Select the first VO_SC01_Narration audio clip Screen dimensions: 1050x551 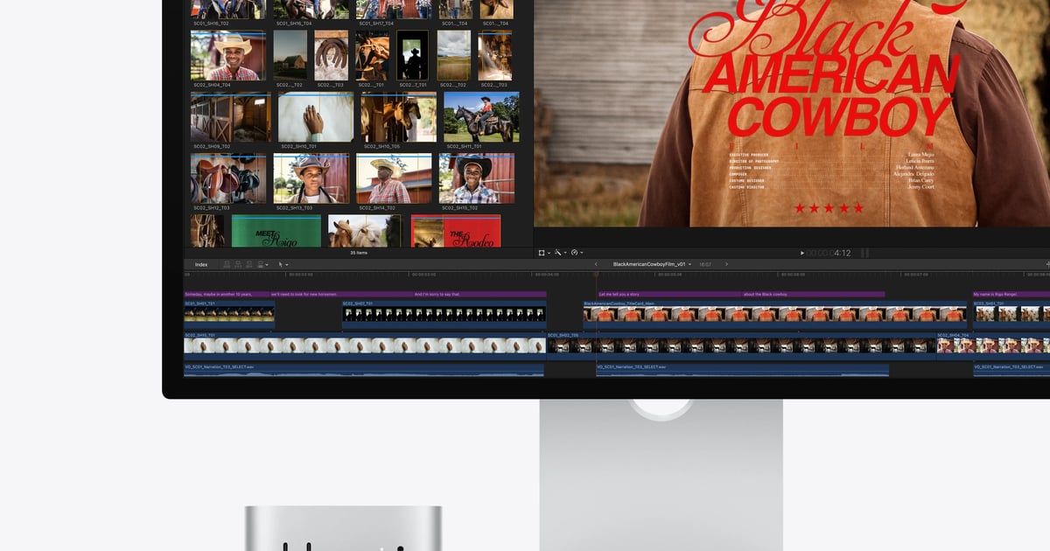pos(364,370)
